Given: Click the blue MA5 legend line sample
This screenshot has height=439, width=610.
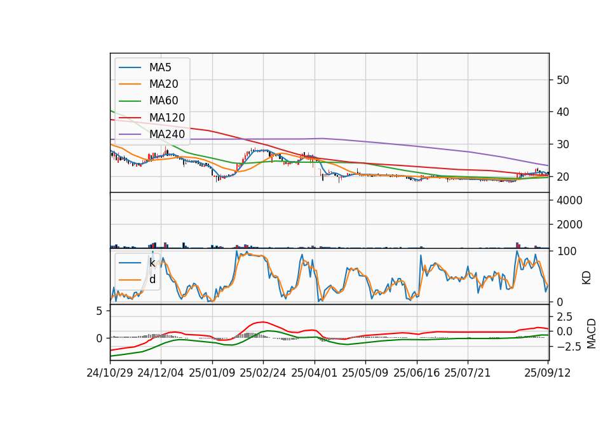Looking at the screenshot, I should 130,67.
